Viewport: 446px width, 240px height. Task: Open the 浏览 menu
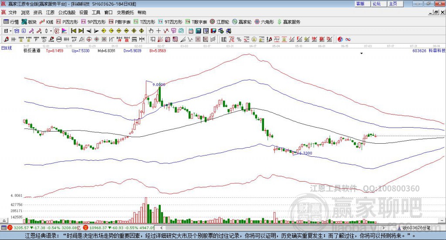25,13
